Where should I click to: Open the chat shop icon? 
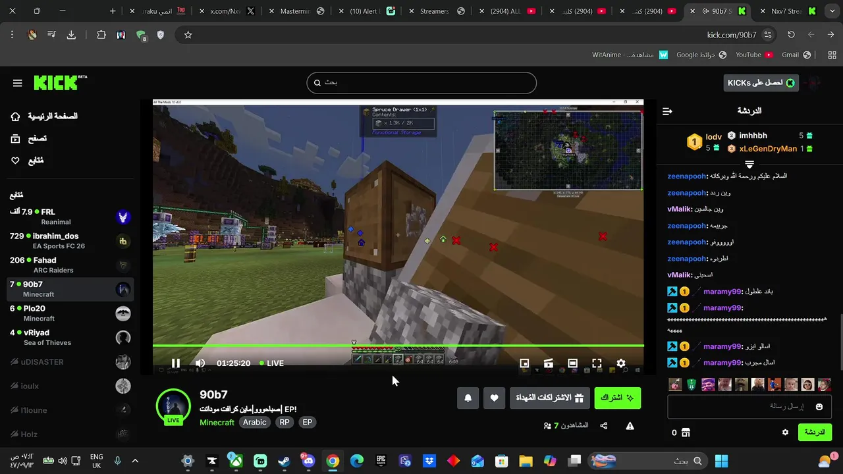coord(686,433)
